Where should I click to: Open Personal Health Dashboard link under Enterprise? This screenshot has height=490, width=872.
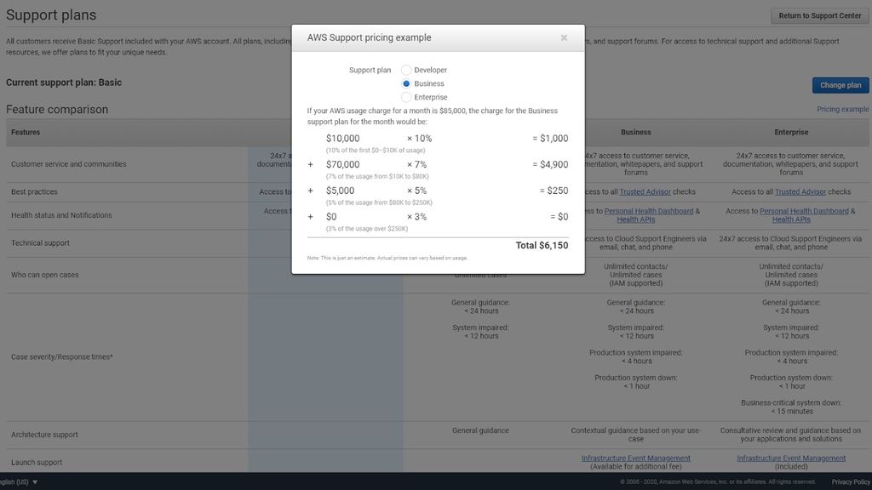tap(806, 210)
